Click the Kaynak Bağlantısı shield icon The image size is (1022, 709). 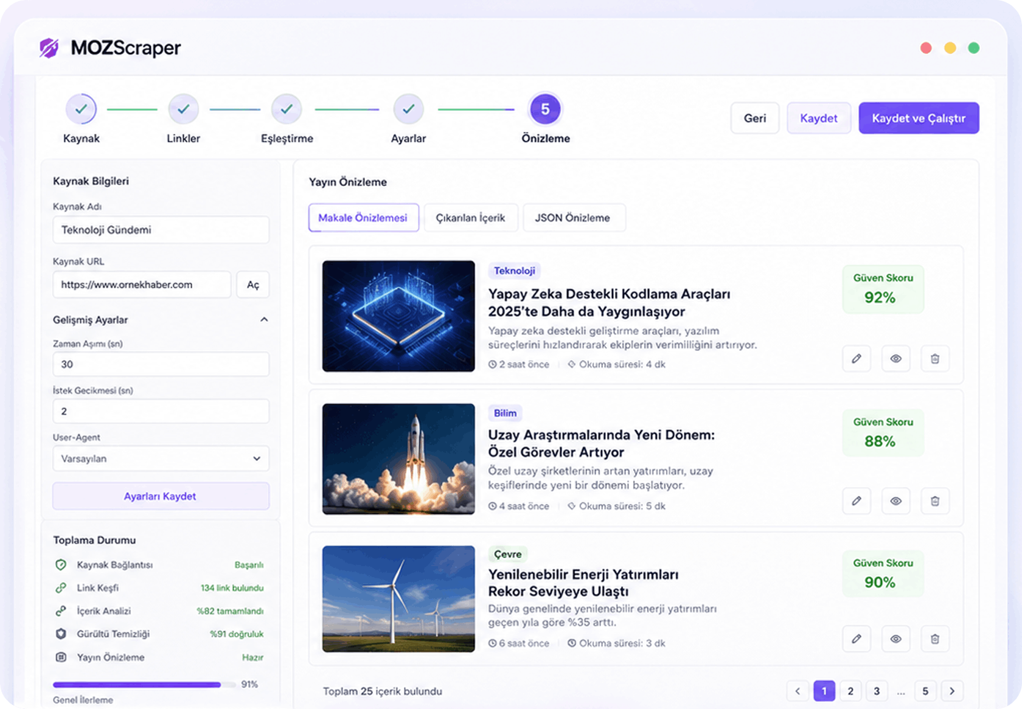[x=61, y=565]
